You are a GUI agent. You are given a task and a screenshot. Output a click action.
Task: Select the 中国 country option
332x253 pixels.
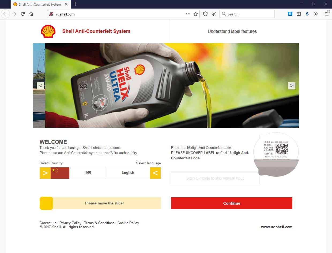88,173
